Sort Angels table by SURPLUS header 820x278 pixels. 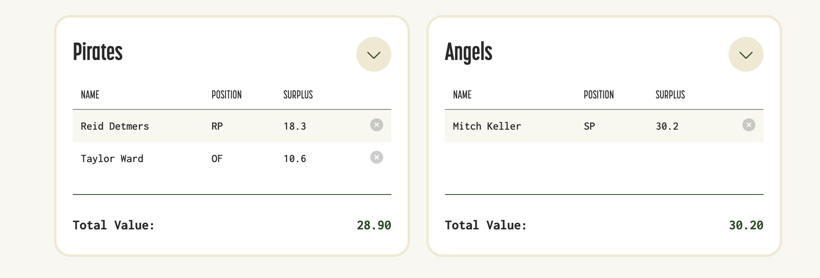[670, 95]
